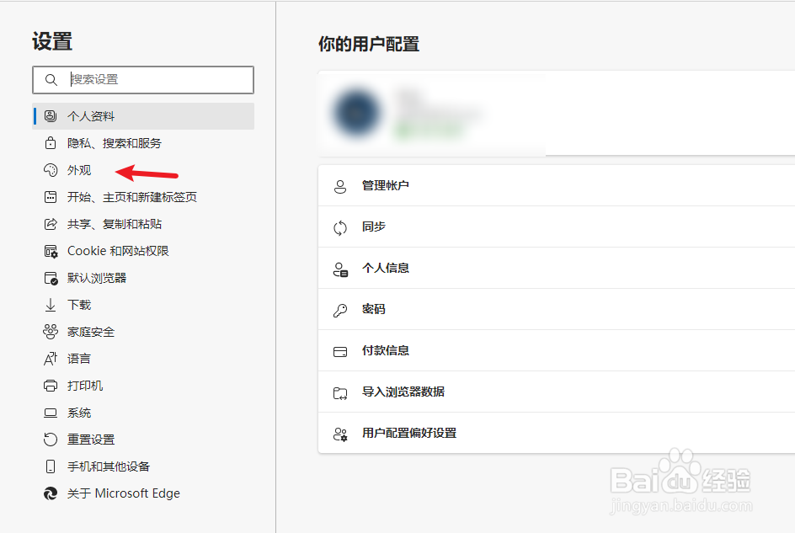795x533 pixels.
Task: Open 用户配置偏好设置
Action: [409, 433]
